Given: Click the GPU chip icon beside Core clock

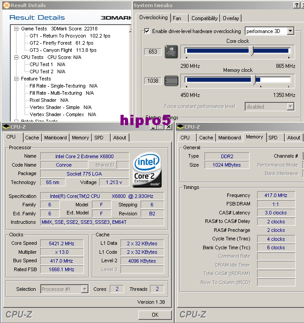Looking at the screenshot, I should [171, 52].
